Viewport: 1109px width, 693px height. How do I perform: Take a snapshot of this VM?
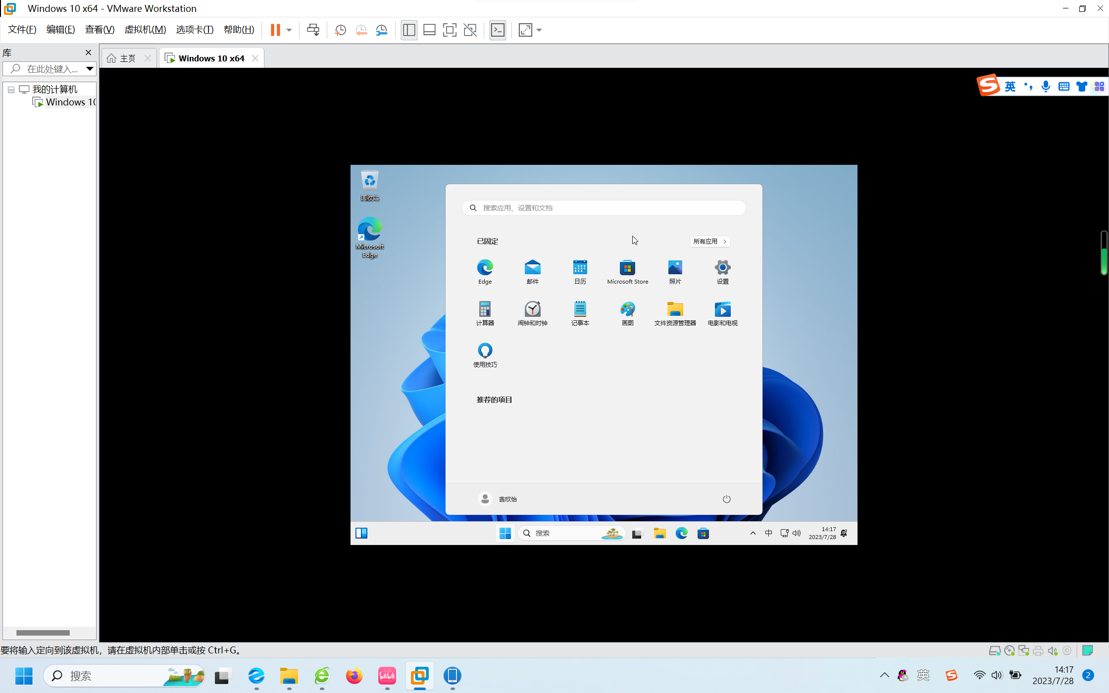pyautogui.click(x=340, y=30)
